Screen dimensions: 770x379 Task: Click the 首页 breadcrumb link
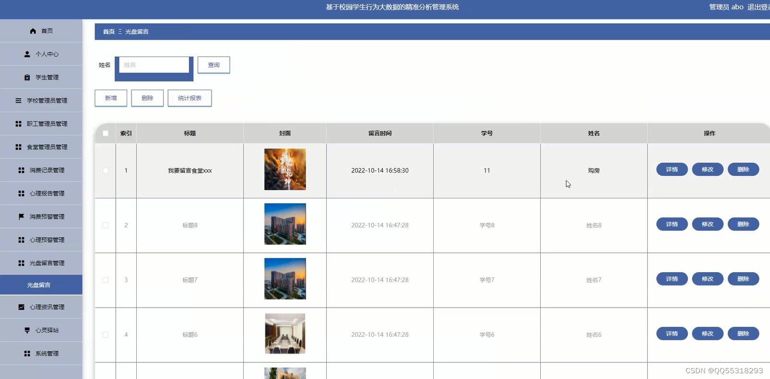(109, 32)
